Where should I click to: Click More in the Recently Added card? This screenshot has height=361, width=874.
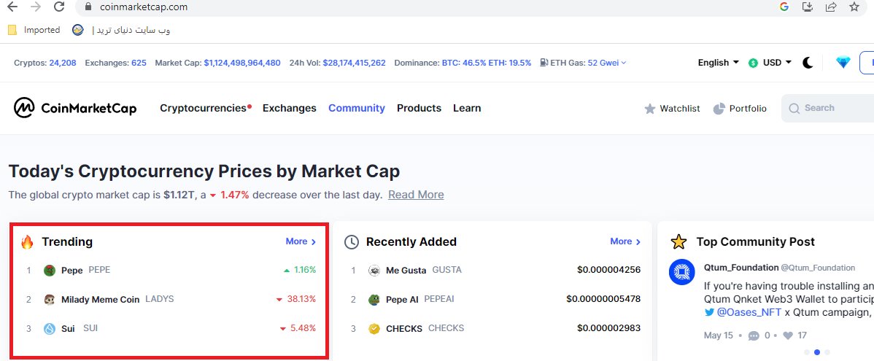click(x=625, y=242)
